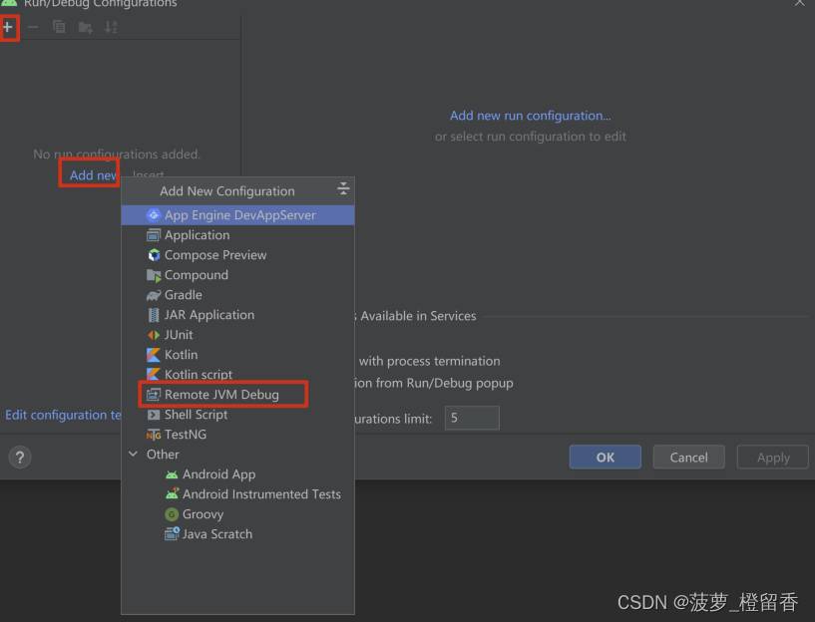Click the Other group label

click(163, 455)
